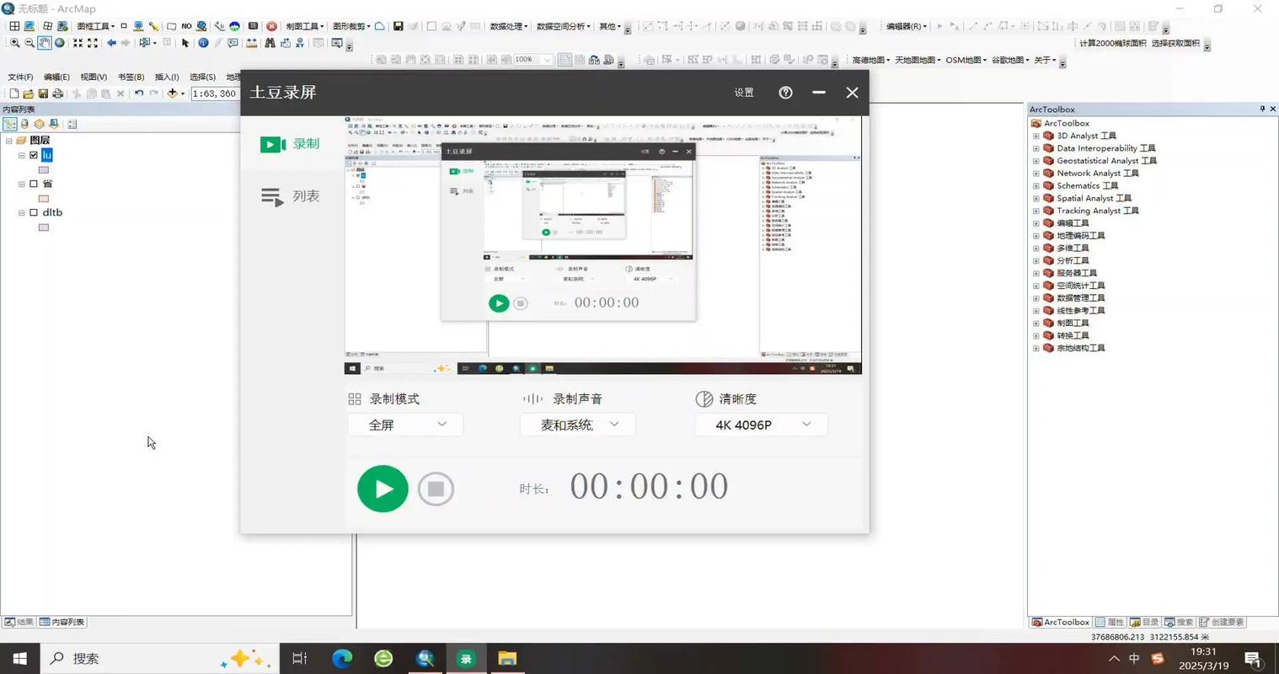The width and height of the screenshot is (1279, 674).
Task: Start recording with the green play button
Action: pos(382,488)
